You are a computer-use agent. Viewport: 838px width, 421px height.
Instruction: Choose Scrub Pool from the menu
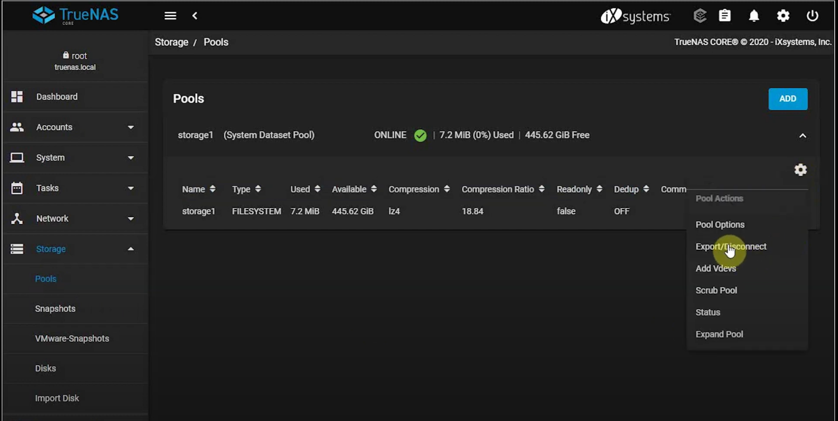[x=716, y=290]
